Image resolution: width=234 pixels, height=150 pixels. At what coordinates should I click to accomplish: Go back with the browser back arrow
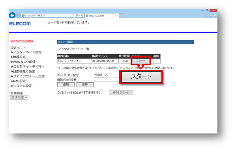pos(12,15)
